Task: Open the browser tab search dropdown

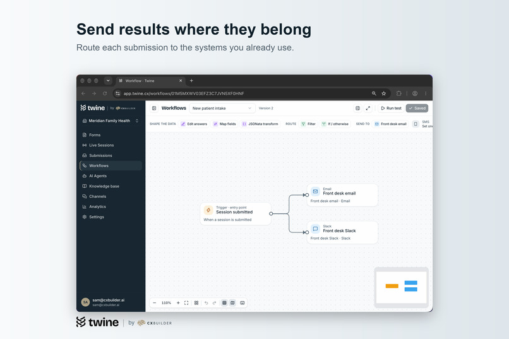Action: [108, 81]
